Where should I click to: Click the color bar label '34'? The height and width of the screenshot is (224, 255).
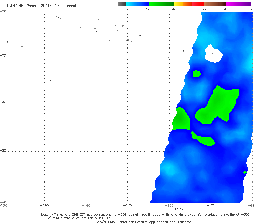point(173,9)
